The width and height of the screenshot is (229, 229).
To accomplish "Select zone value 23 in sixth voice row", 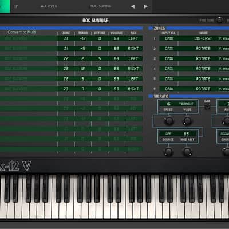I will (66, 89).
